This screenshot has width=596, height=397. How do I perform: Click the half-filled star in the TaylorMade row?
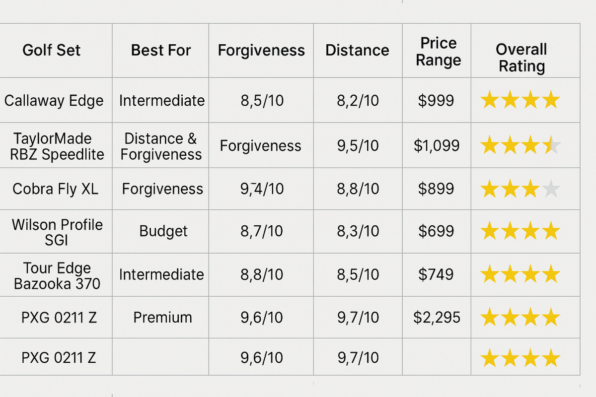point(551,146)
